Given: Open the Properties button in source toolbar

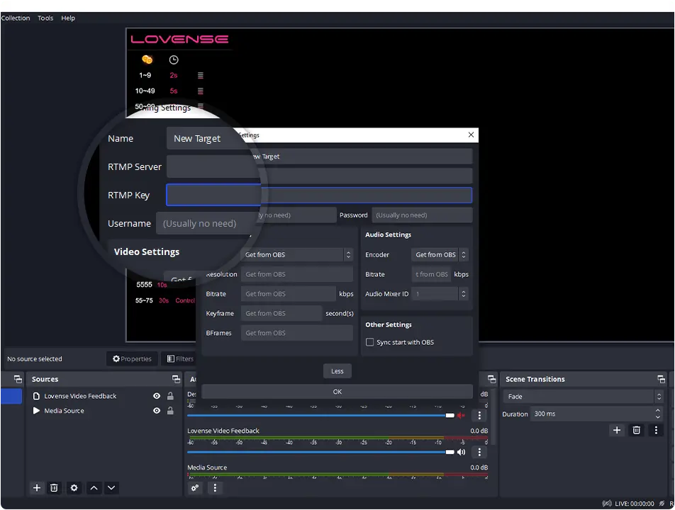Looking at the screenshot, I should [132, 358].
